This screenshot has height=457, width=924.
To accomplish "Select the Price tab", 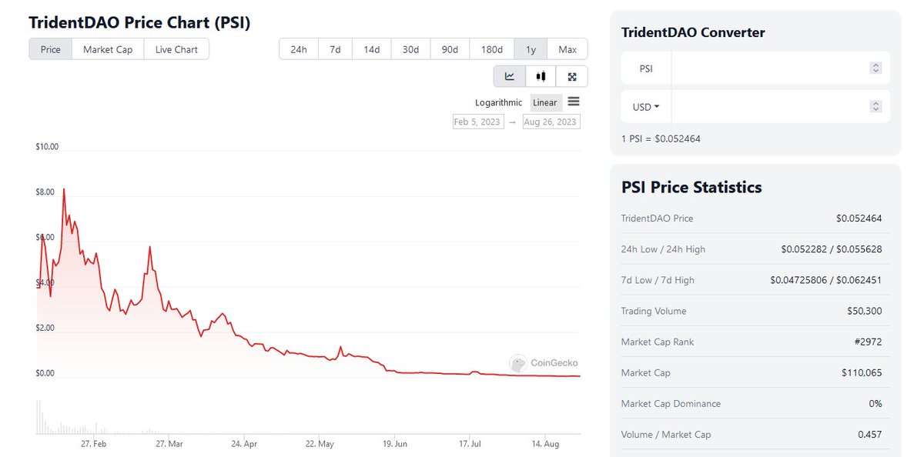I will point(51,49).
